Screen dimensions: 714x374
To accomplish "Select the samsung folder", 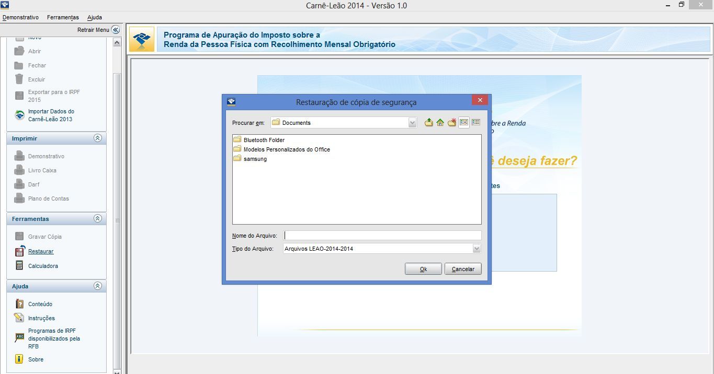I will click(x=250, y=159).
